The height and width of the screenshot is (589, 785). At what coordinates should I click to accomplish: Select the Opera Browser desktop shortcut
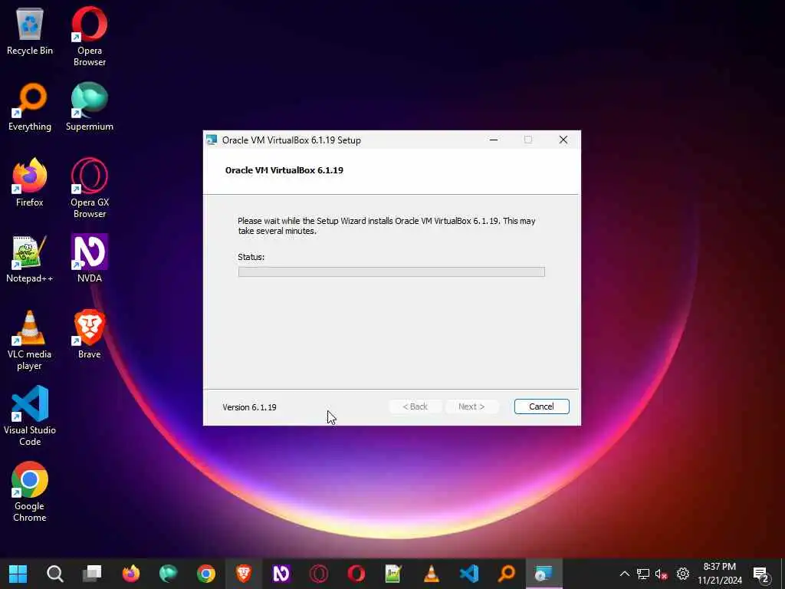pyautogui.click(x=89, y=36)
